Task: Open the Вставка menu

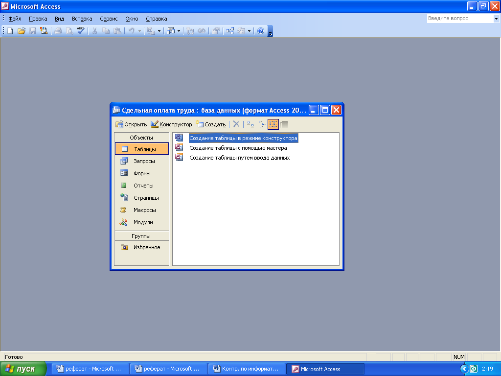Action: point(82,19)
